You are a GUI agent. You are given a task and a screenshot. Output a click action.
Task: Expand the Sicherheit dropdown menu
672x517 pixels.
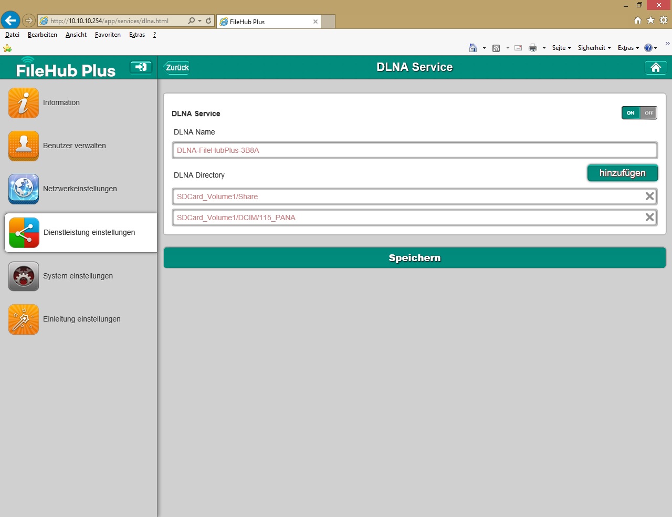[594, 48]
